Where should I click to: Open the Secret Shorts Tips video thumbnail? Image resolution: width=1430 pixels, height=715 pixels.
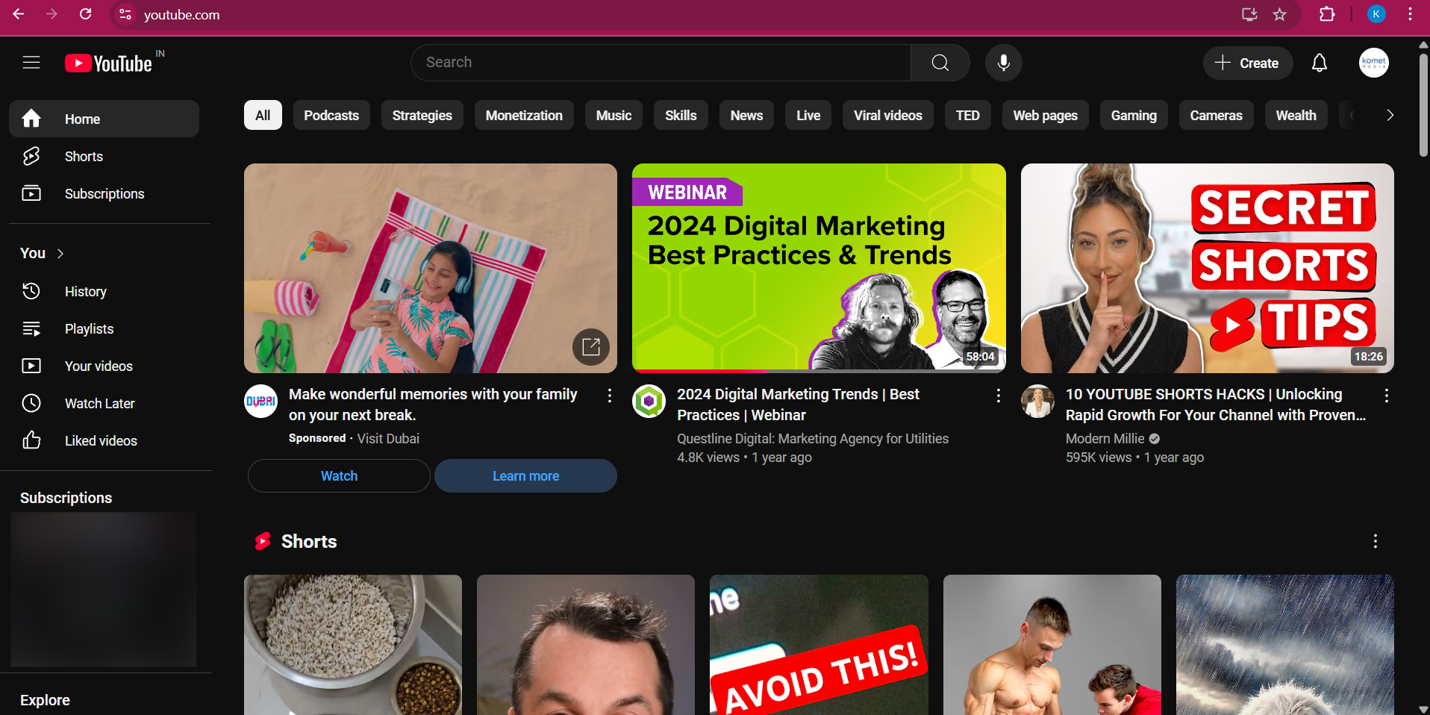[x=1208, y=268]
